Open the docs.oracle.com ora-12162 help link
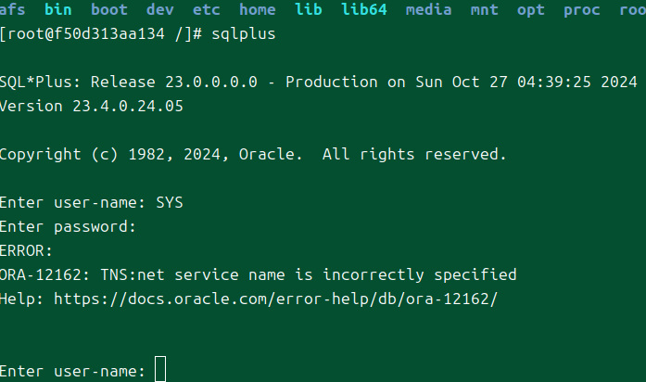Screen dimensions: 646x382 [276, 299]
